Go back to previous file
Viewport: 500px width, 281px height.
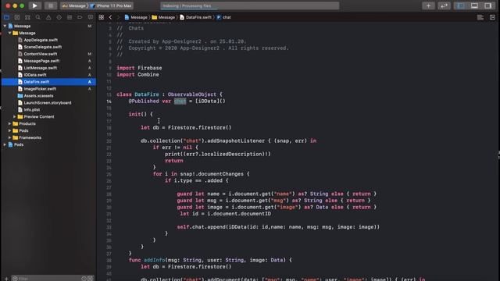point(111,17)
